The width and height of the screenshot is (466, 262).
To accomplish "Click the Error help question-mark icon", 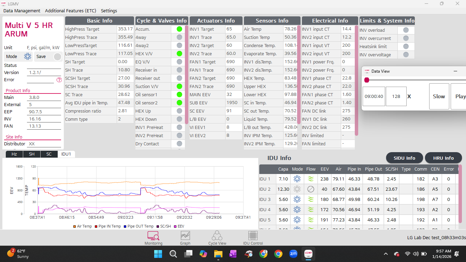I will tap(59, 80).
